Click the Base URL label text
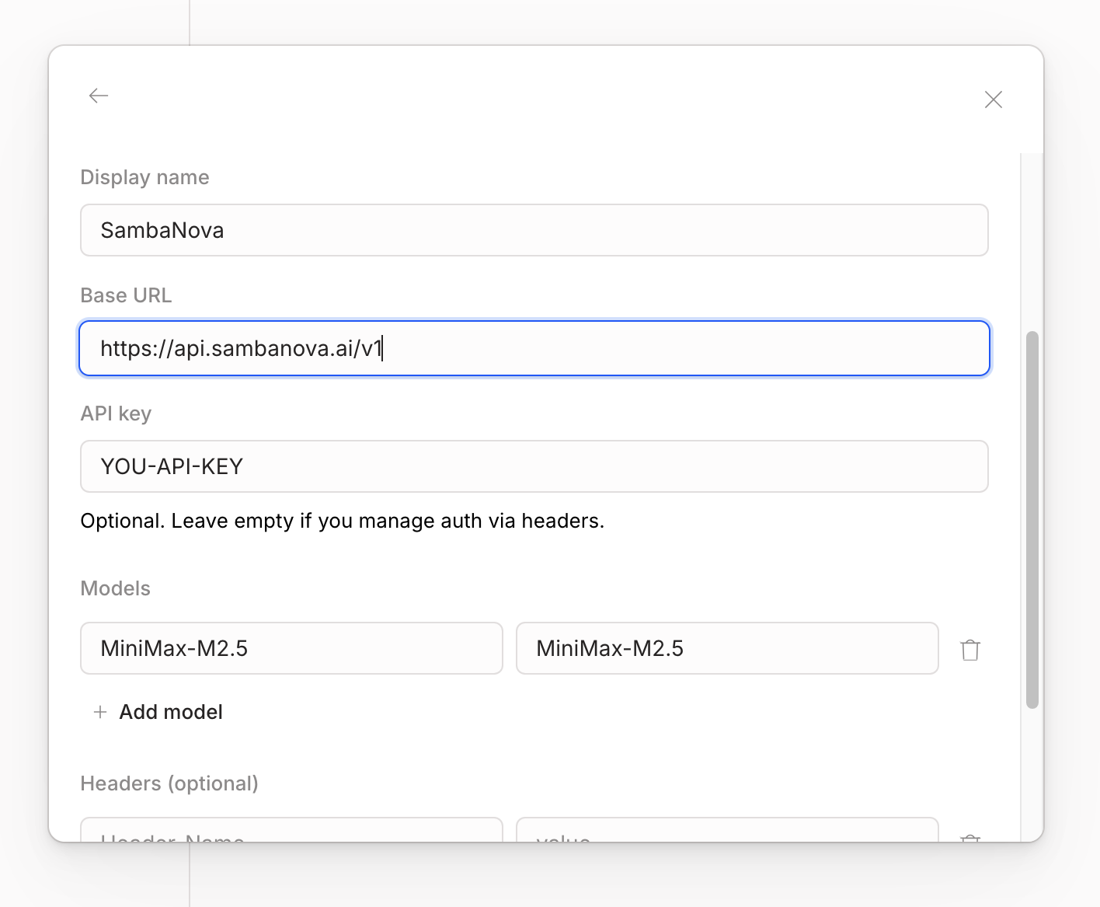The width and height of the screenshot is (1100, 907). tap(126, 295)
